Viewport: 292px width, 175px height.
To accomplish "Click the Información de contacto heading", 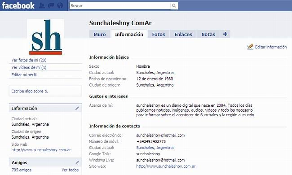I will click(115, 126).
